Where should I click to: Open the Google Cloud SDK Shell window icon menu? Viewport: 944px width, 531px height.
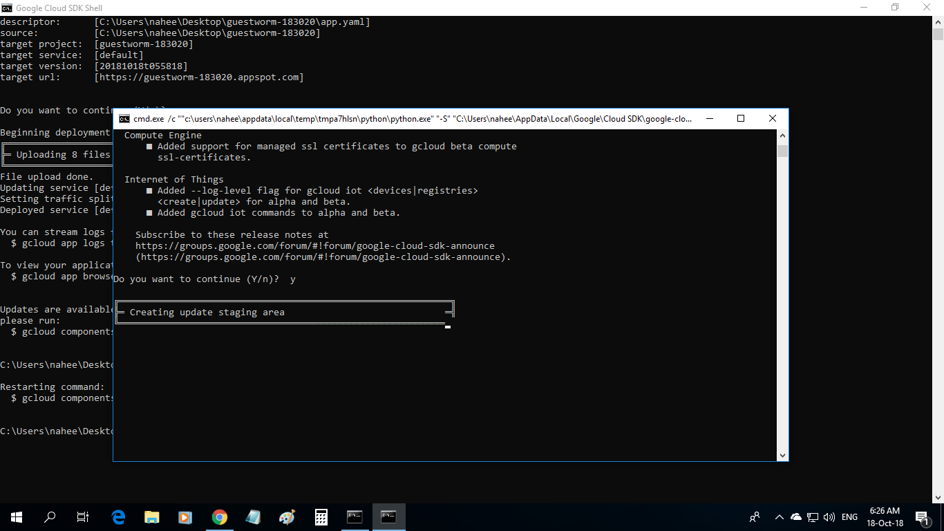(x=7, y=8)
